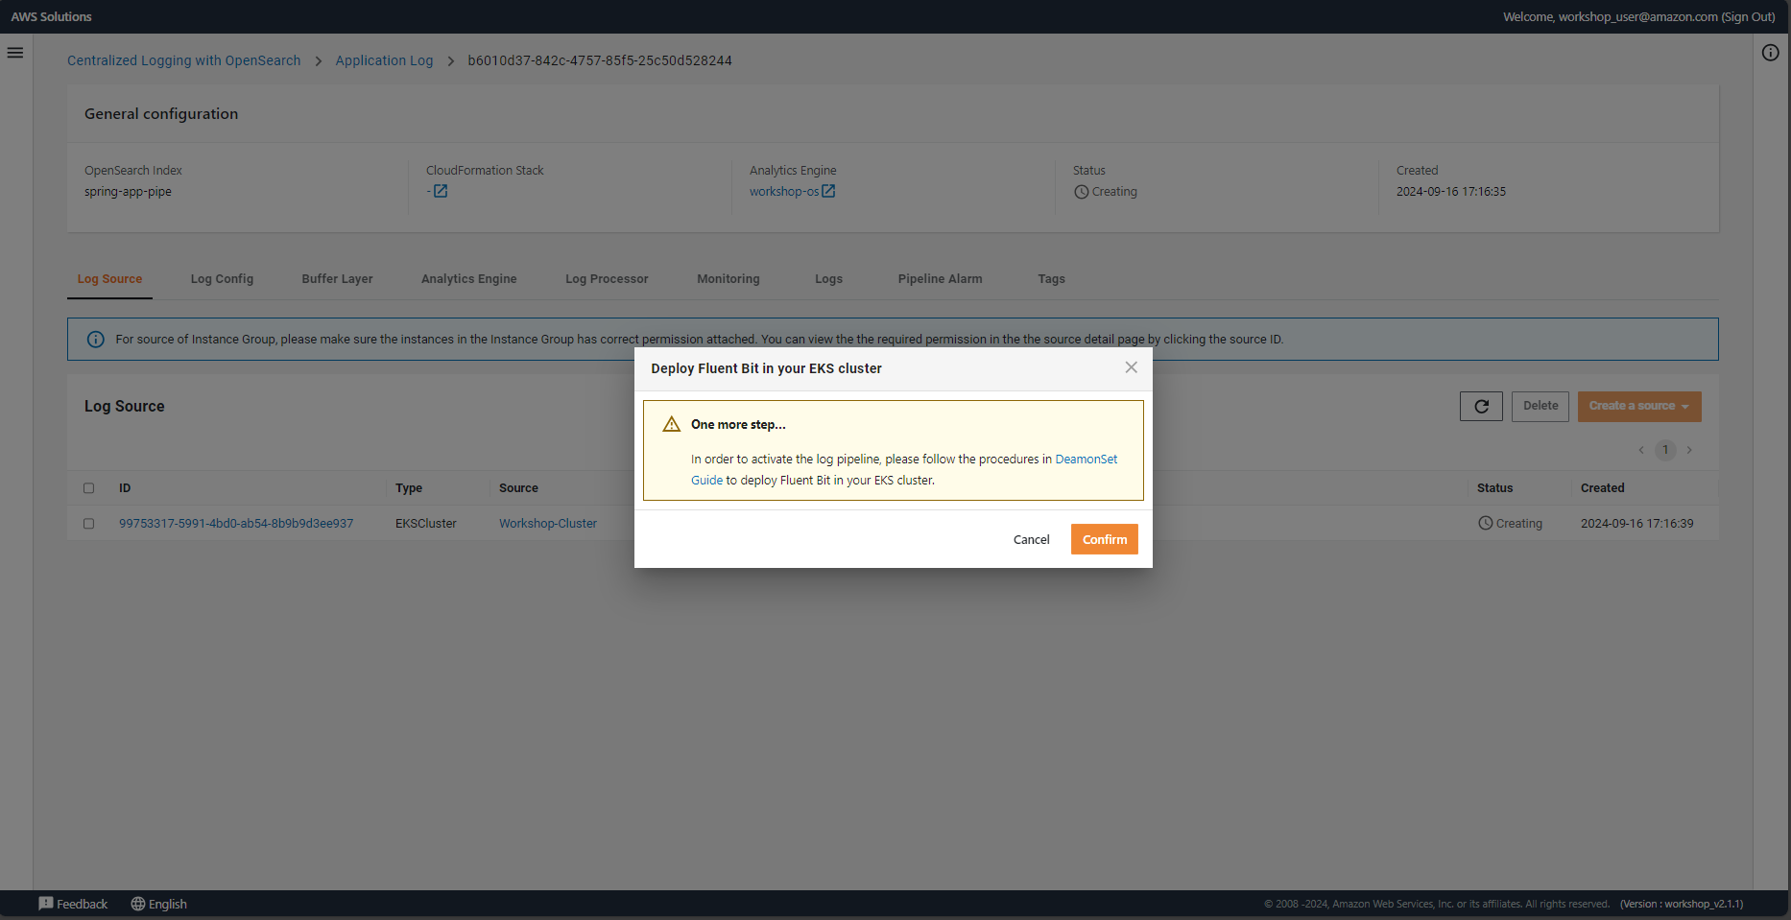Click the spring-app-pipe index value
This screenshot has width=1791, height=920.
128,192
